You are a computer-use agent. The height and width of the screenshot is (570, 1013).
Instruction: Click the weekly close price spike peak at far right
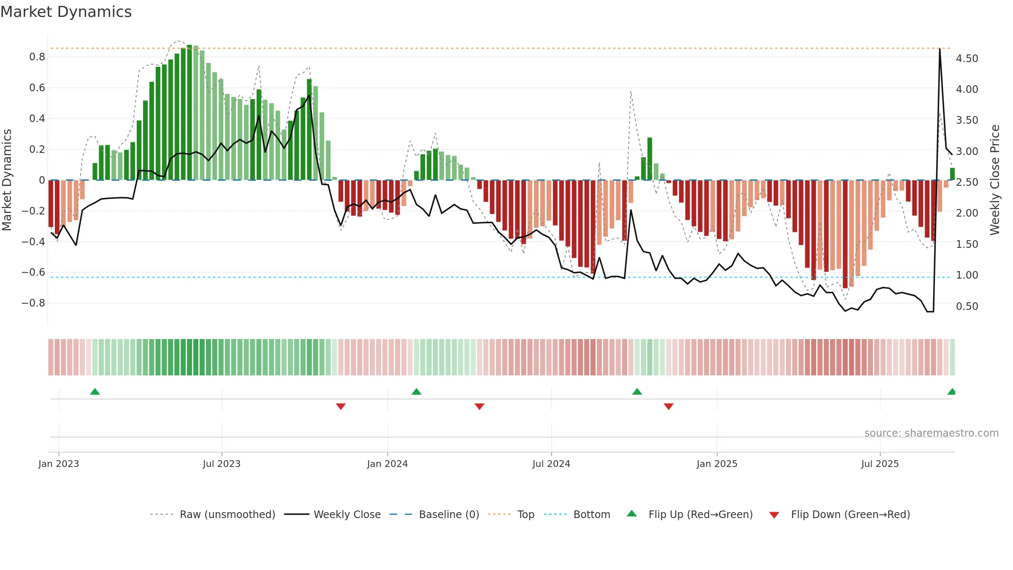[x=940, y=49]
